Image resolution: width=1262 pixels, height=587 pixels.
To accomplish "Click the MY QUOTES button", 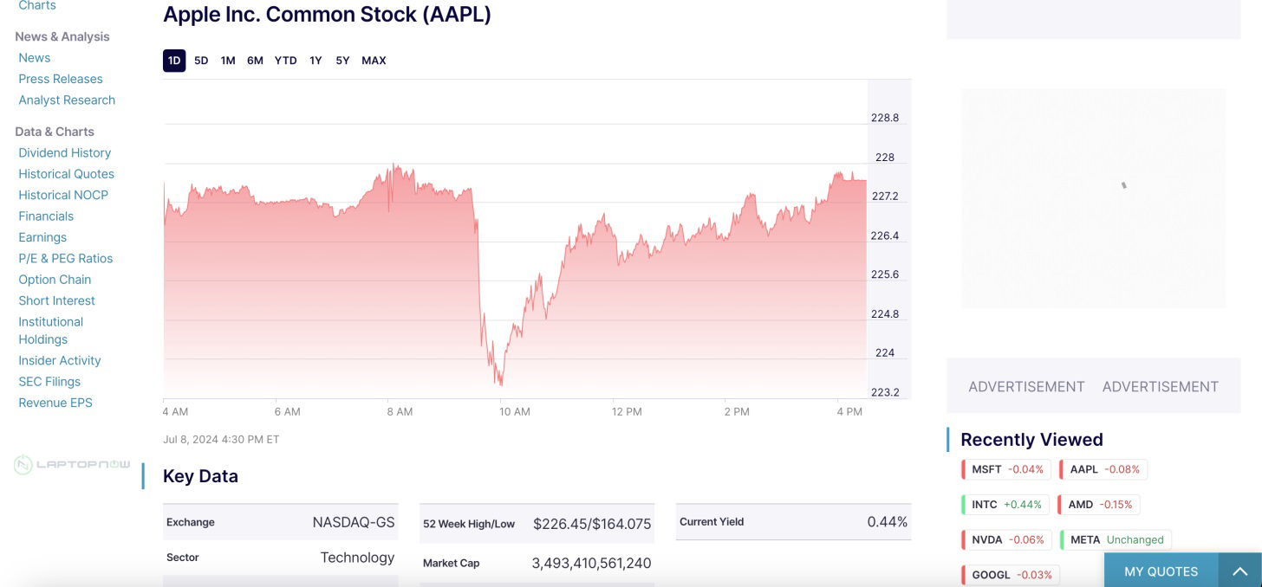I will (x=1161, y=571).
